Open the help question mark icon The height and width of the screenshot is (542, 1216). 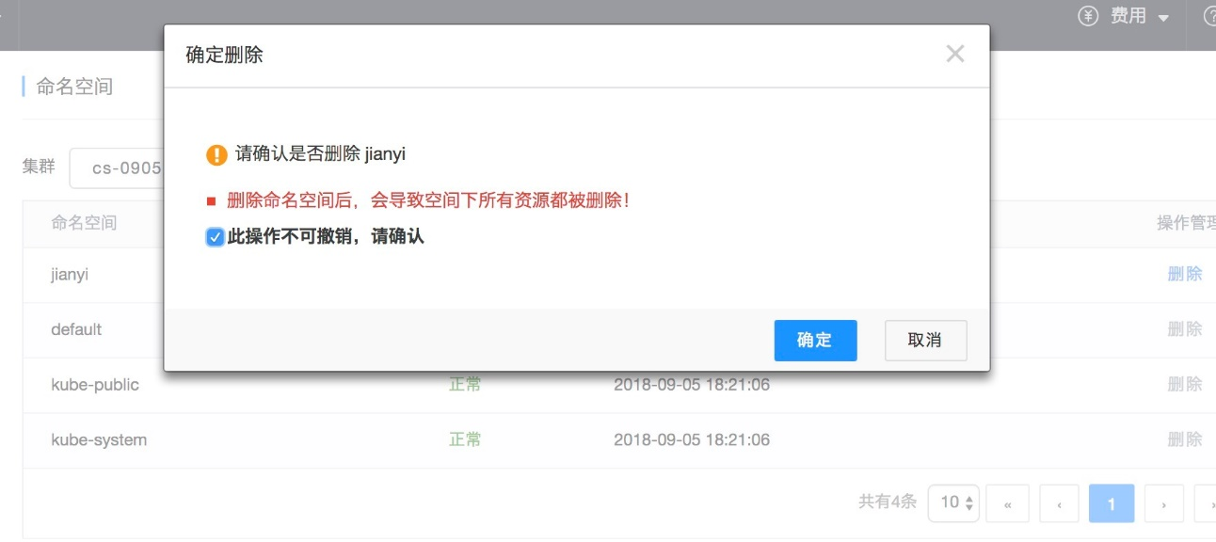coord(1208,17)
